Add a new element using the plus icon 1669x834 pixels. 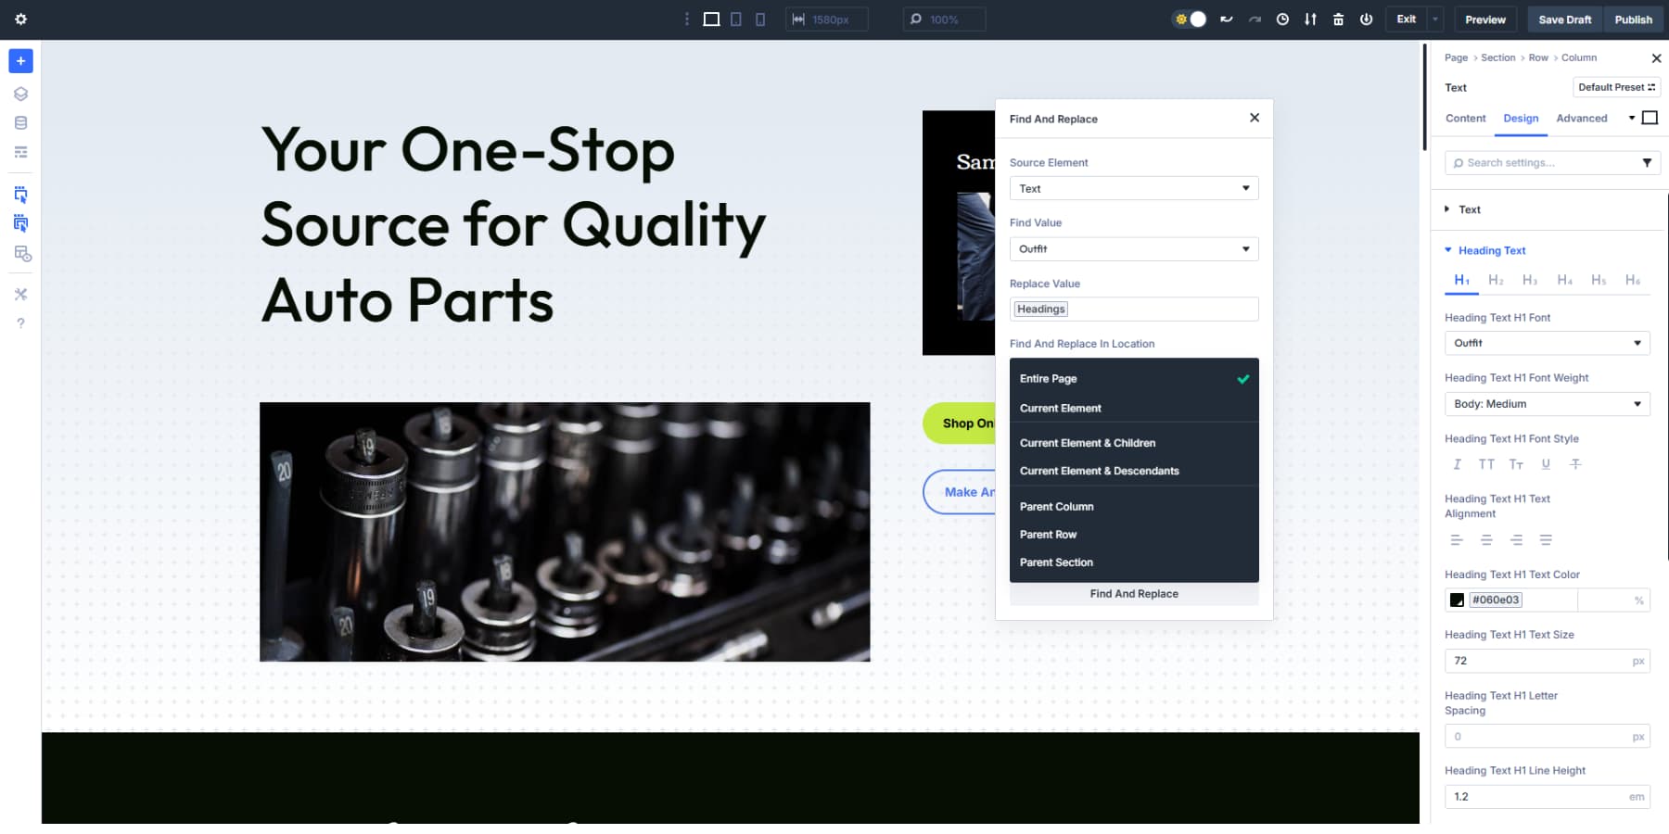point(20,61)
